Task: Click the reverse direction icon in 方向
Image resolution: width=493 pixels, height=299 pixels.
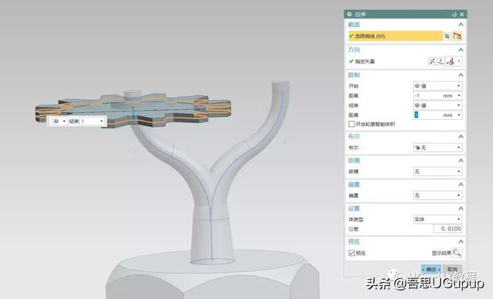Action: 432,61
